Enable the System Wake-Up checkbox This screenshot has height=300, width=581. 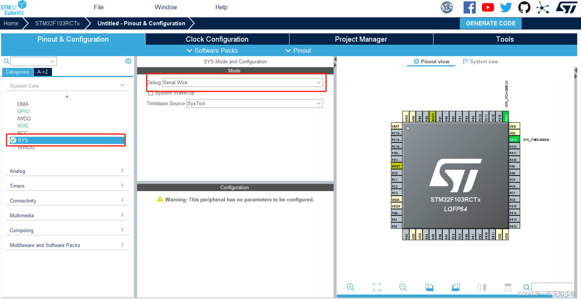coord(151,93)
